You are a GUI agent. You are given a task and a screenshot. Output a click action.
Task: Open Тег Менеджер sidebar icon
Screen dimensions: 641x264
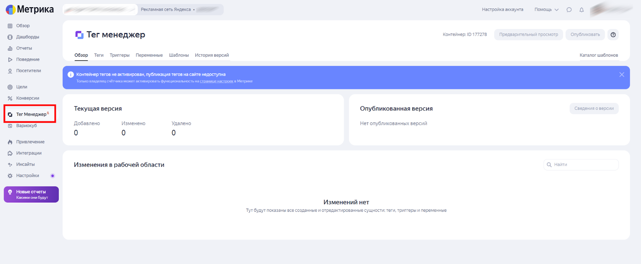click(x=10, y=115)
